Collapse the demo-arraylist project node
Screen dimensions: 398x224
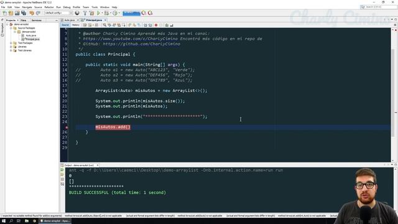7,24
